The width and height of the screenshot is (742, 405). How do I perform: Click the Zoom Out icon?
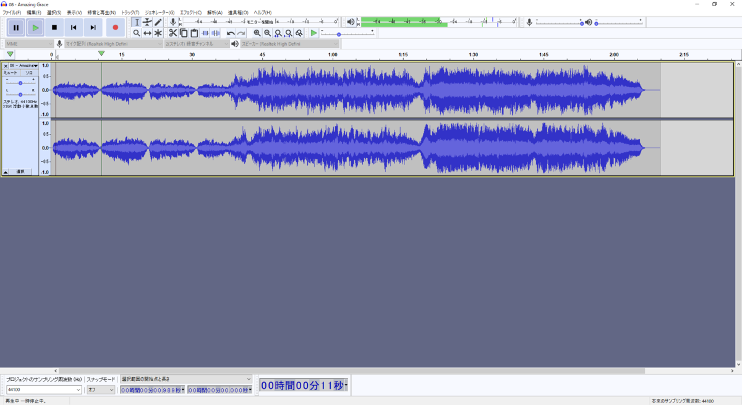267,33
